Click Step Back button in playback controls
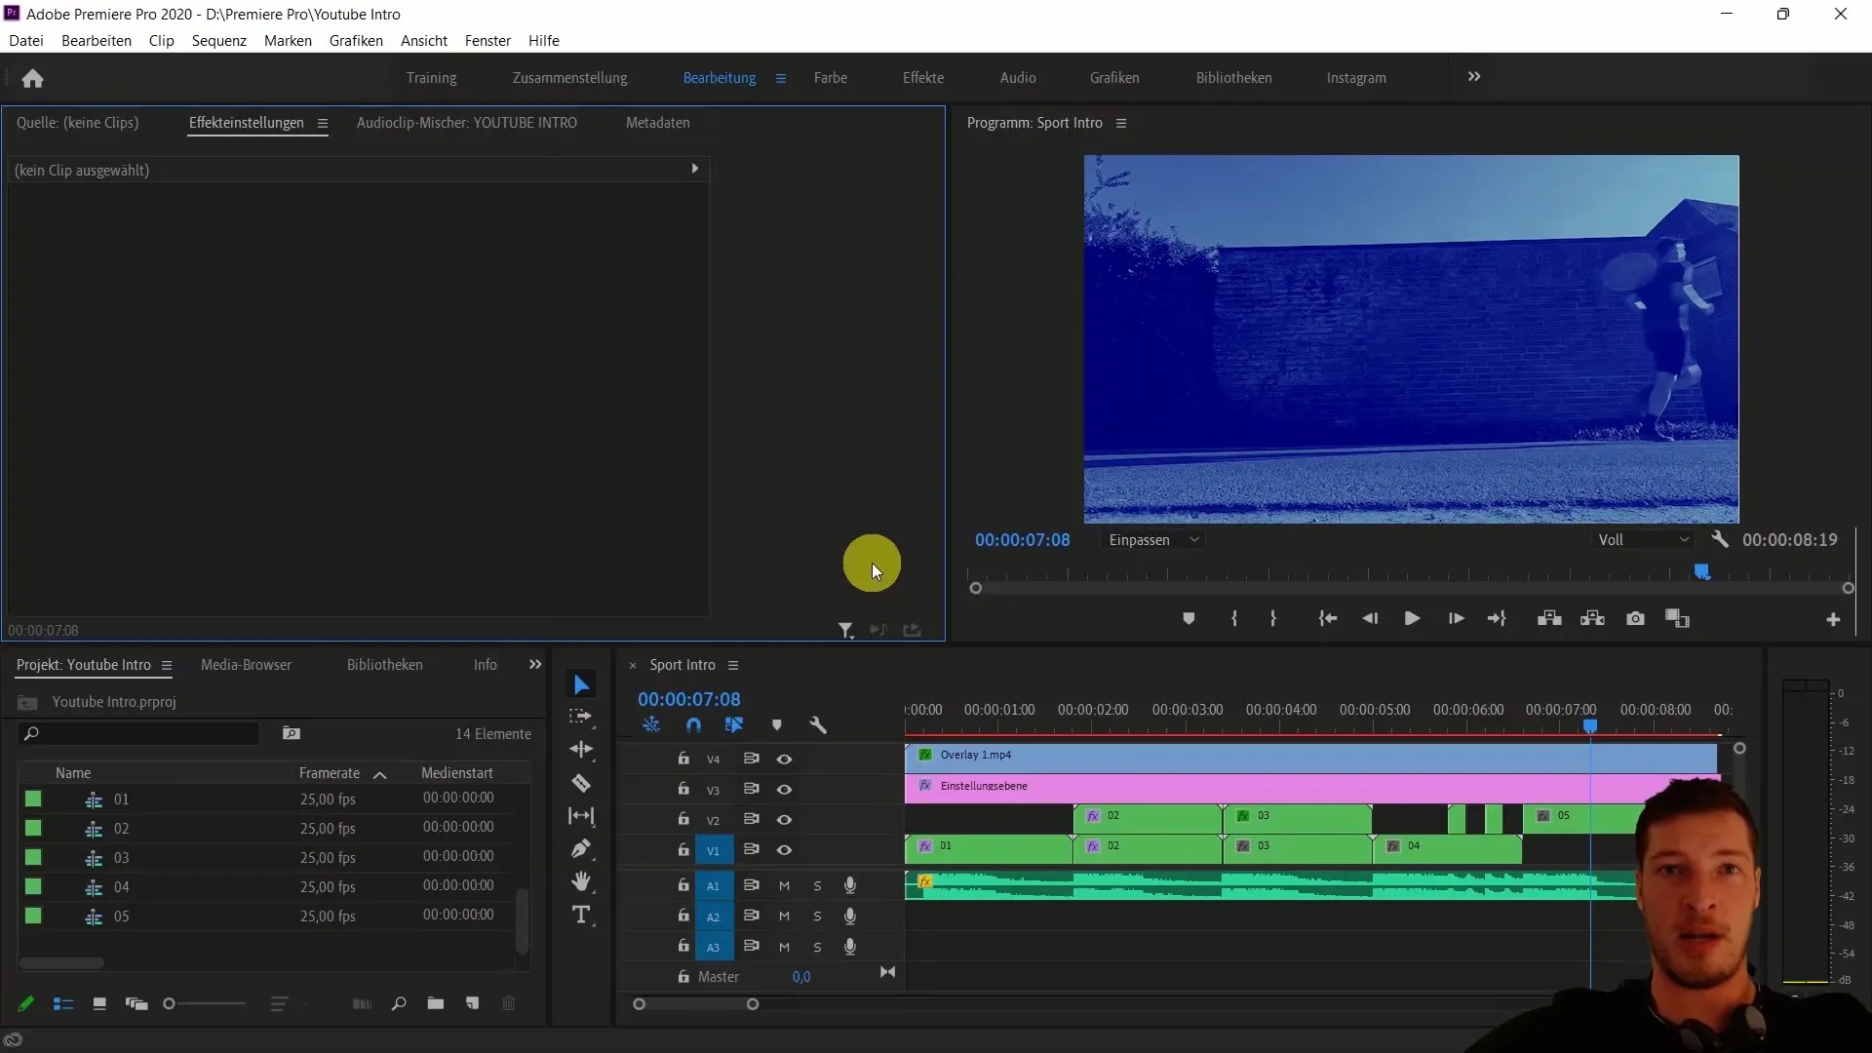This screenshot has width=1872, height=1053. click(1369, 620)
